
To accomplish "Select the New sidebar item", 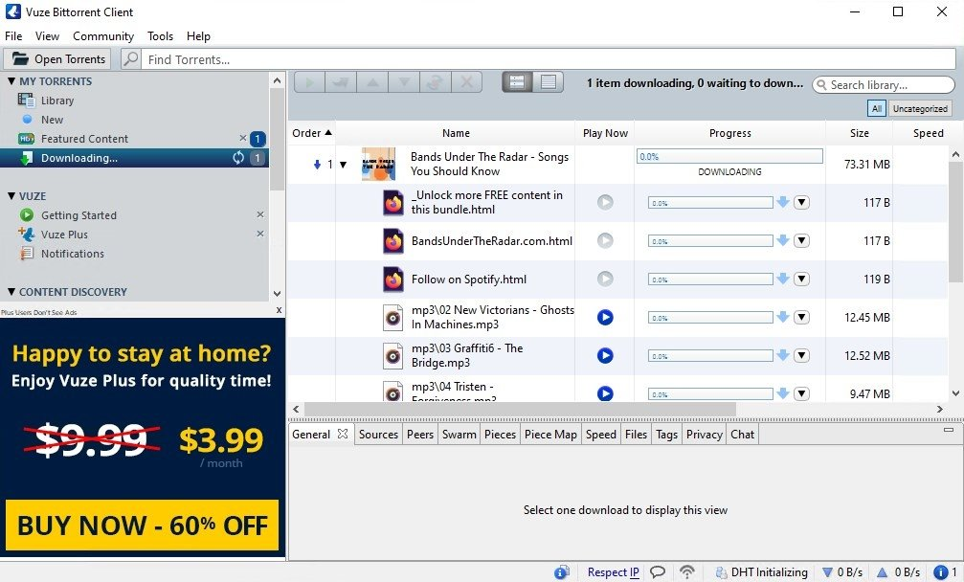I will coord(52,120).
